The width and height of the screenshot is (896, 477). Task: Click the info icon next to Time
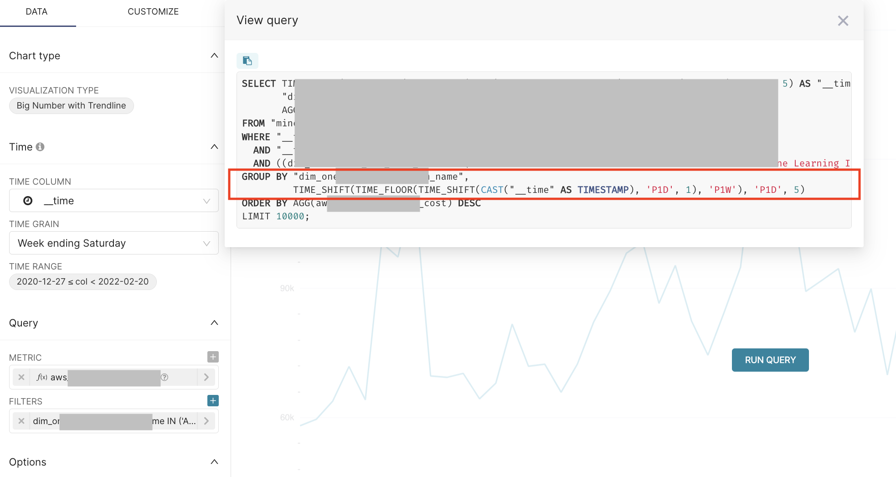click(x=40, y=146)
